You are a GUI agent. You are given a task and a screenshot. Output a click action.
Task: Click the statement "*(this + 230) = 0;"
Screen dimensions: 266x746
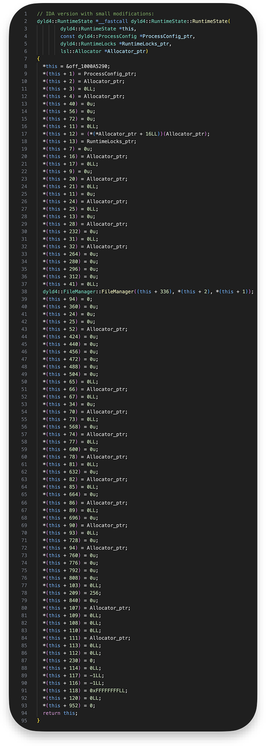(69, 661)
